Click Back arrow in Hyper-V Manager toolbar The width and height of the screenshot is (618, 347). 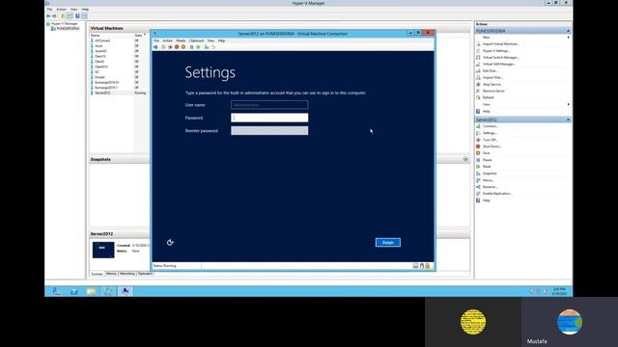click(48, 16)
